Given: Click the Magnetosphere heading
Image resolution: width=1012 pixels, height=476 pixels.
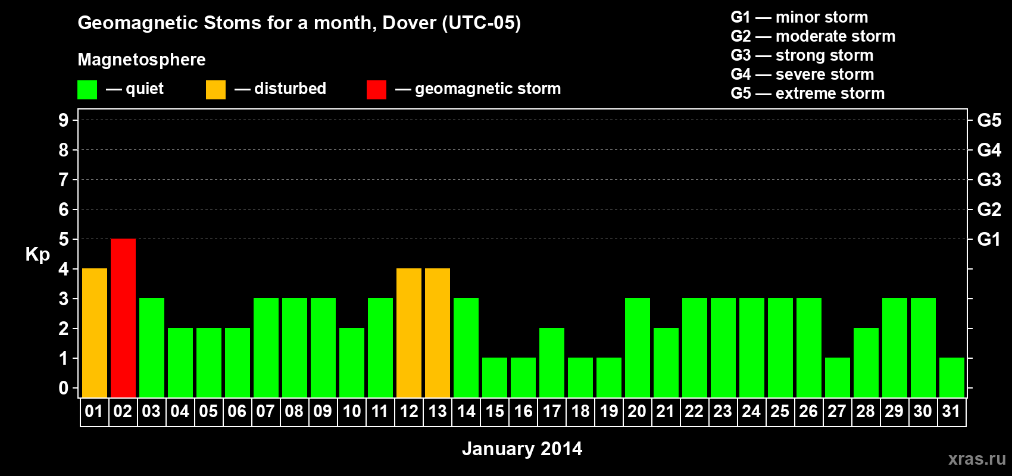Looking at the screenshot, I should click(142, 60).
